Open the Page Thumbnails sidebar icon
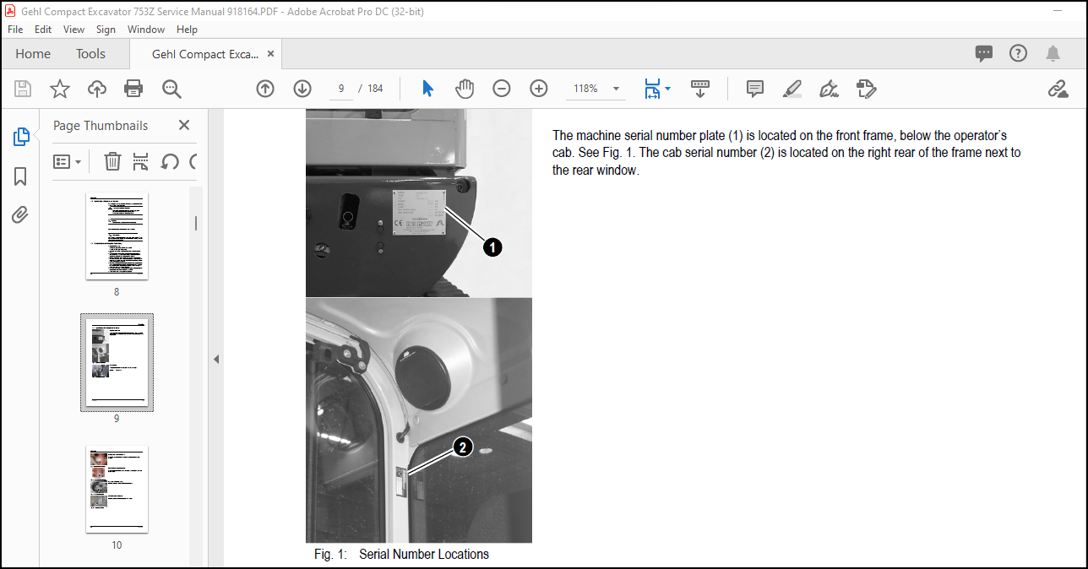The image size is (1088, 569). click(x=21, y=137)
